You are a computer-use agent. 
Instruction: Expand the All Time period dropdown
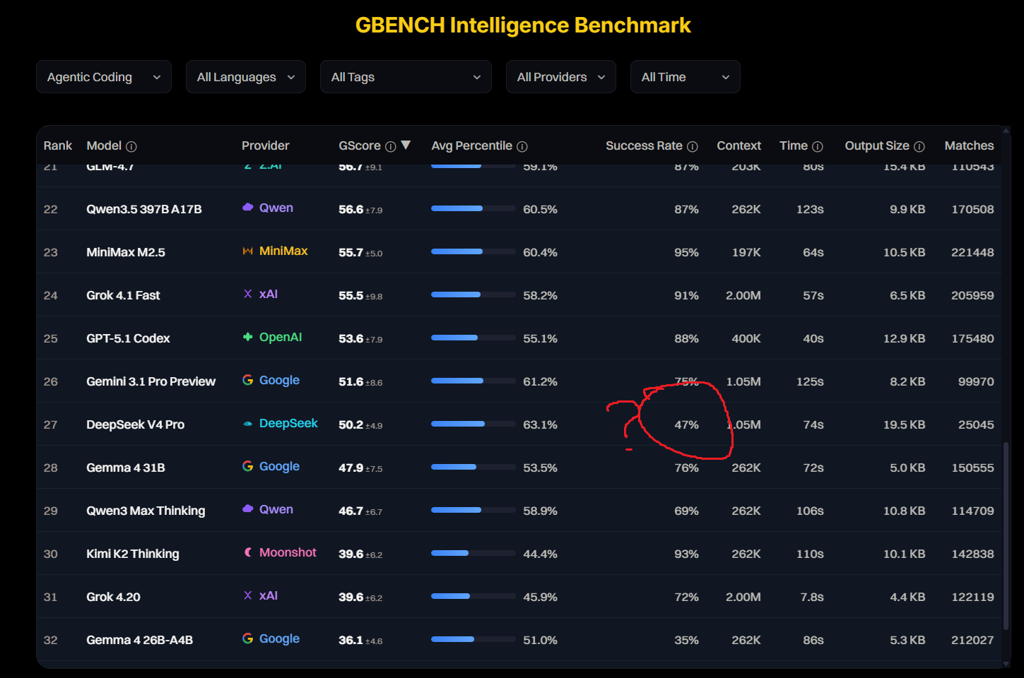pos(685,77)
